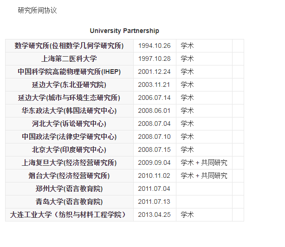Click the University Partnership table title
Screen dimensions: 285x247
124,31
